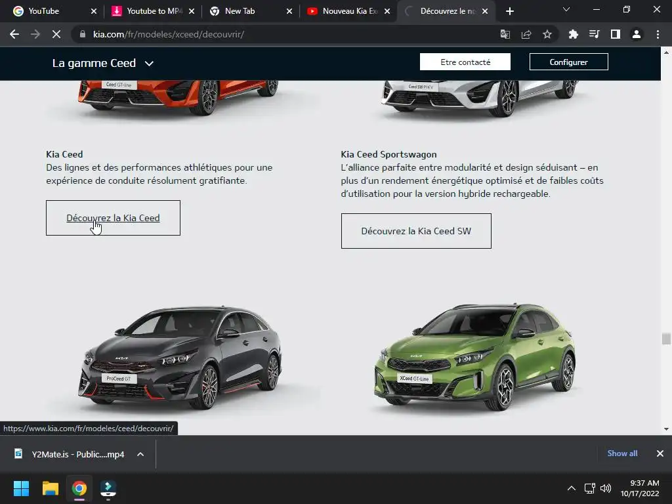Open the download manager taskbar app
This screenshot has width=672, height=504.
(x=108, y=488)
